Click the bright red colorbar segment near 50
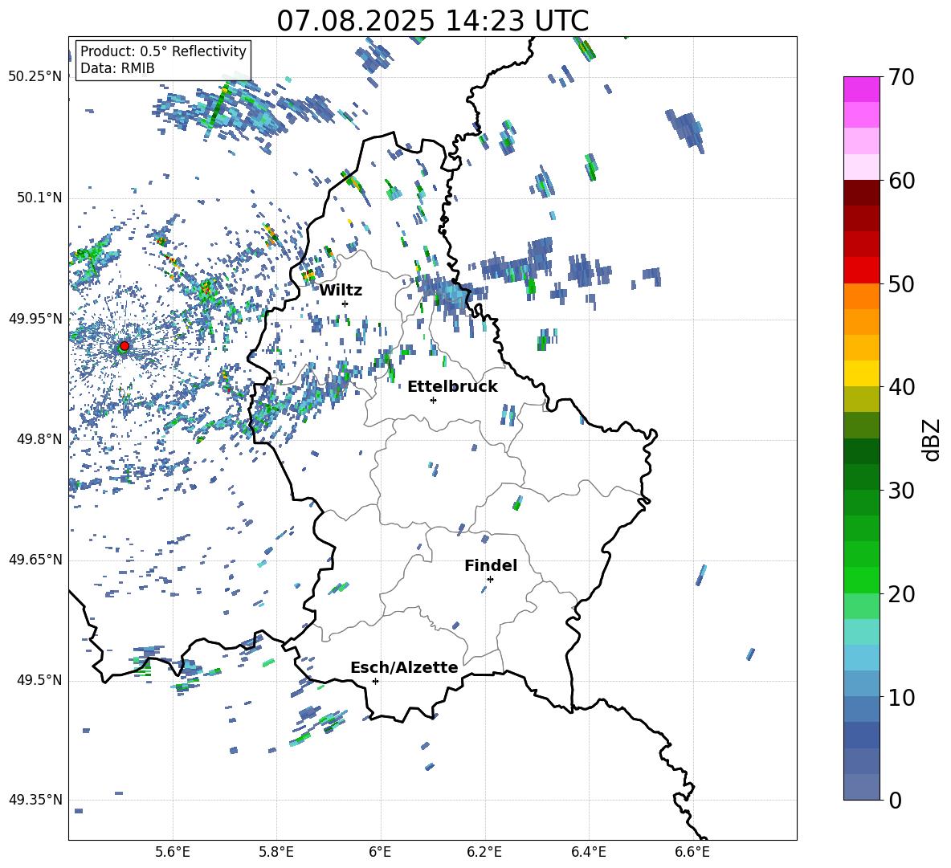Screen dimensions: 951x868 click(x=862, y=271)
